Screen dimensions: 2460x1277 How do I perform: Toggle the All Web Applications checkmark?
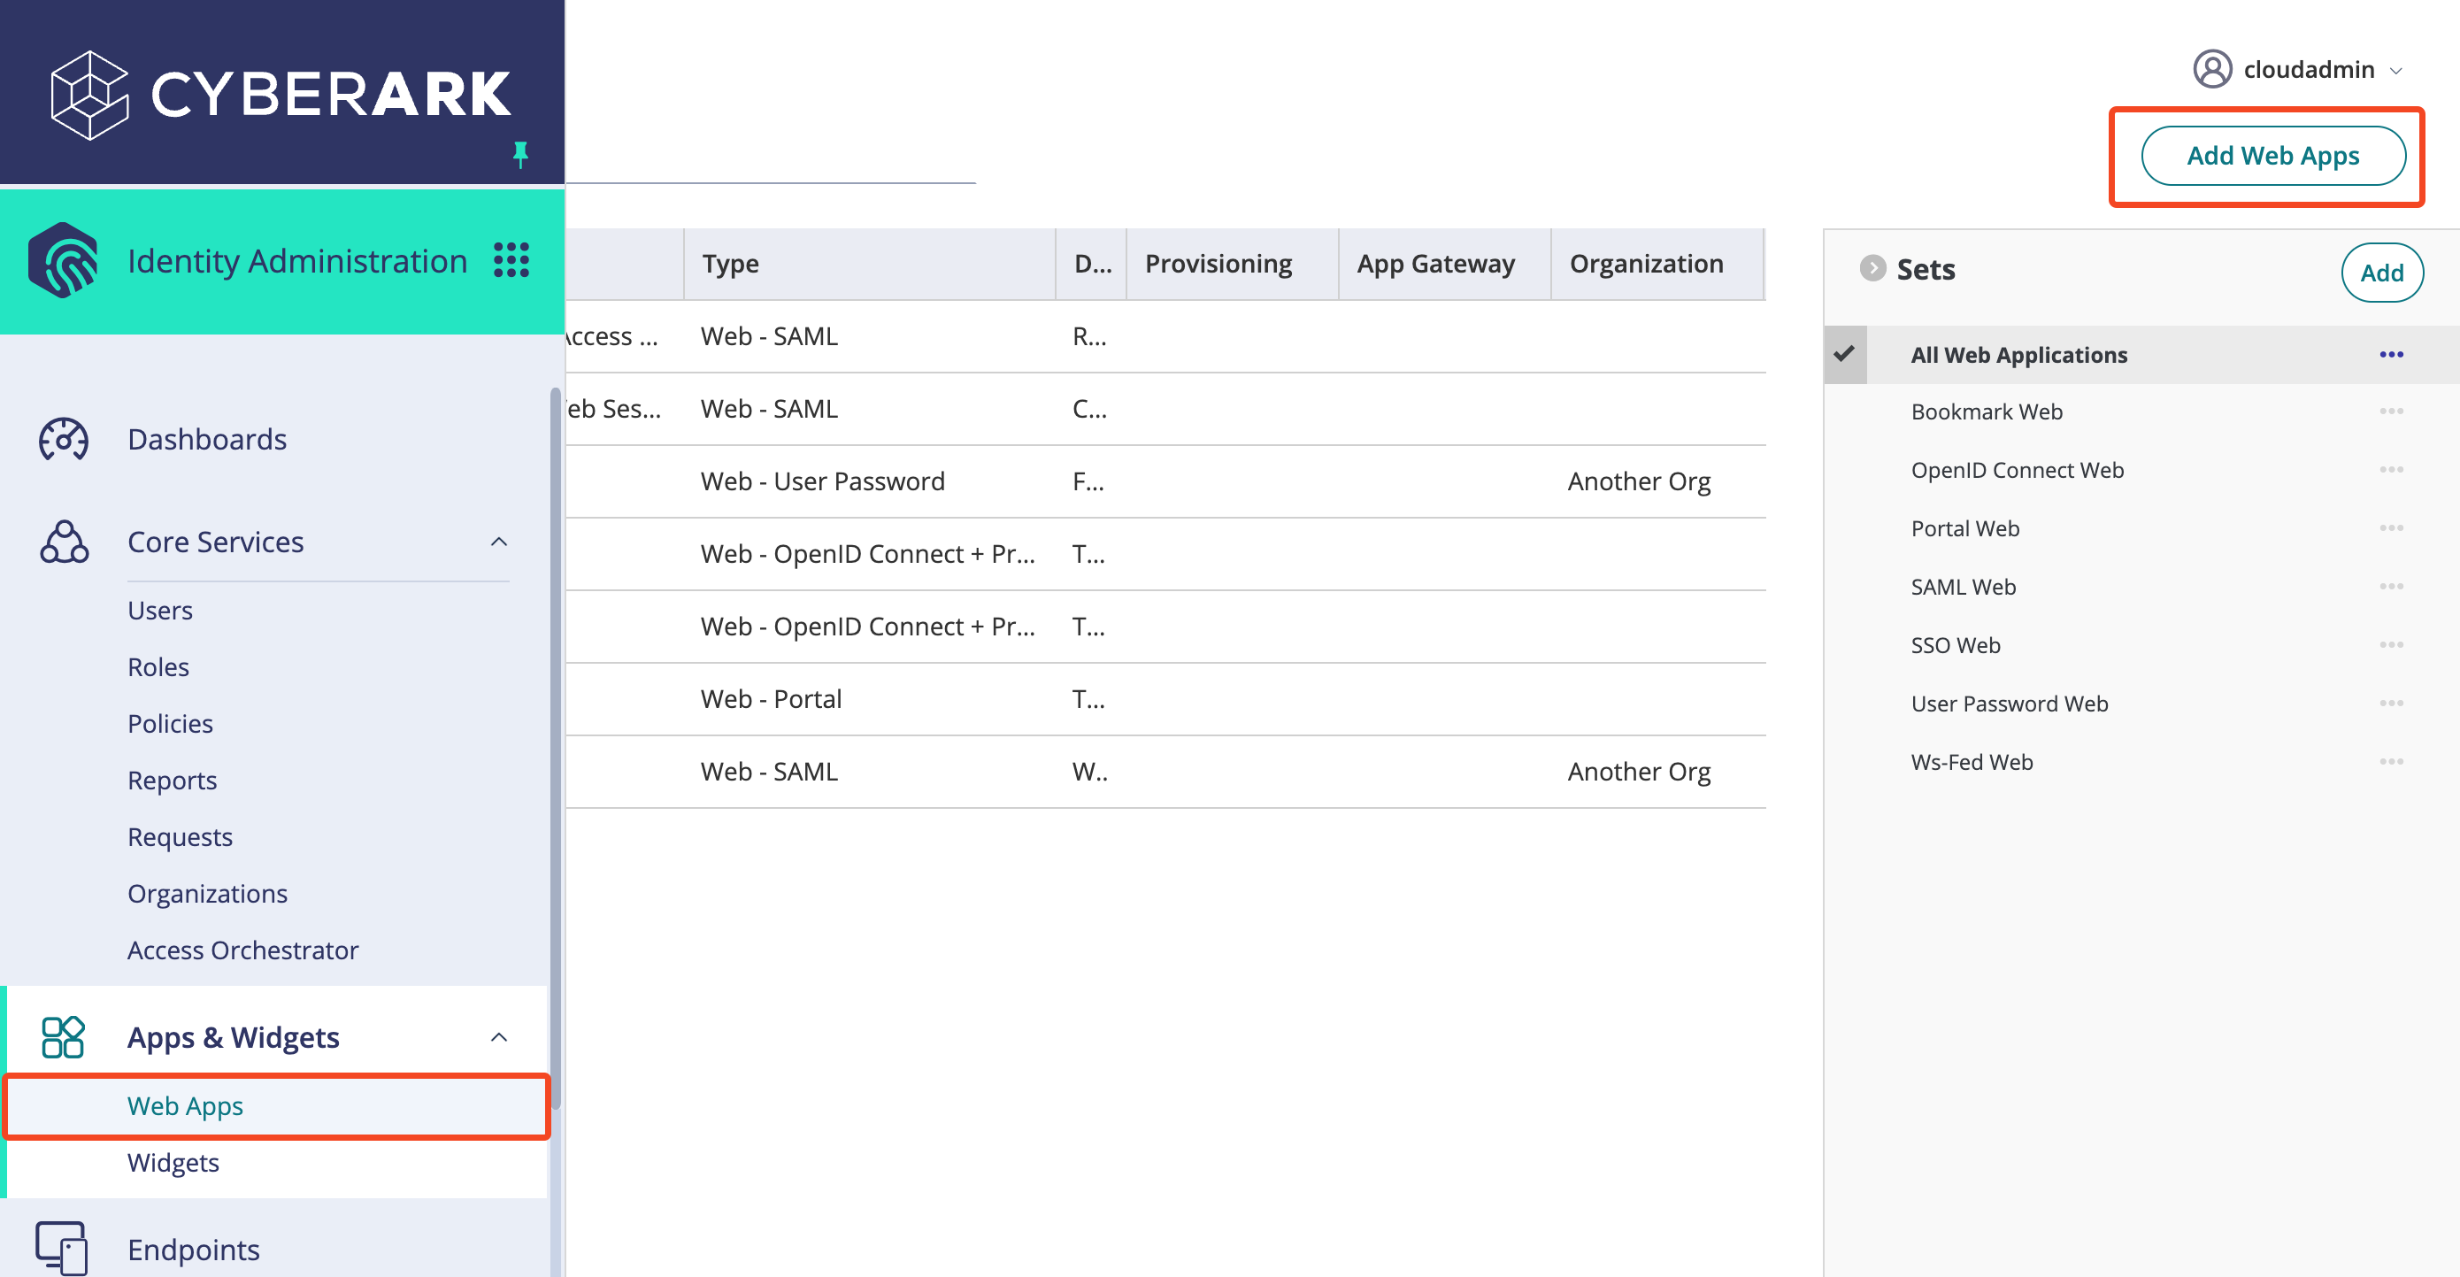1844,353
